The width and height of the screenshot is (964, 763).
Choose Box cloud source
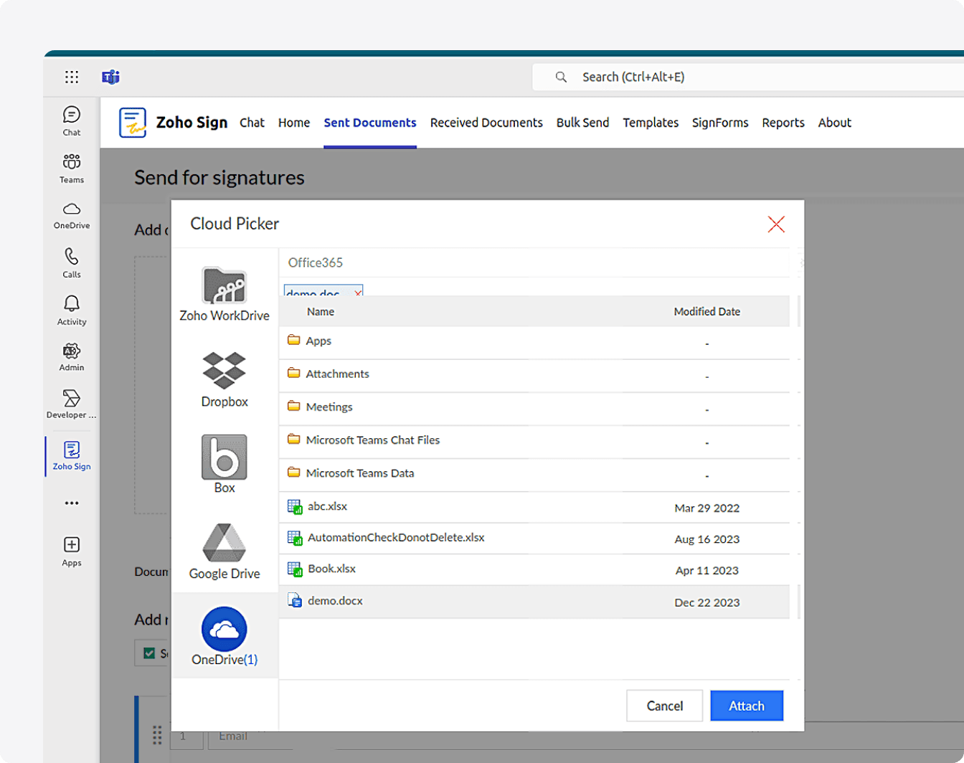click(225, 465)
